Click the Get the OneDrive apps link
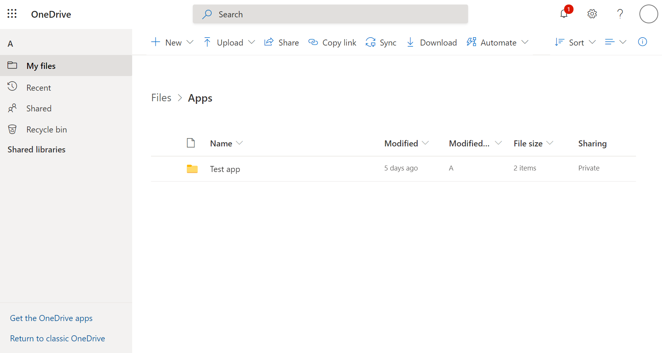The height and width of the screenshot is (353, 662). [x=51, y=318]
